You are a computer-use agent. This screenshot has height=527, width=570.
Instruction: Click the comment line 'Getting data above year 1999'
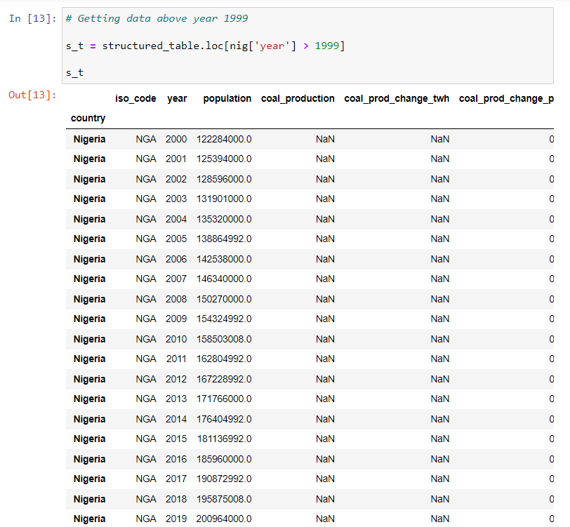click(x=157, y=18)
